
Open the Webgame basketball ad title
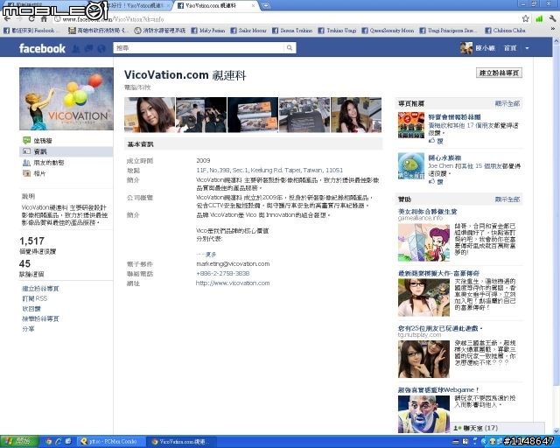coord(438,389)
